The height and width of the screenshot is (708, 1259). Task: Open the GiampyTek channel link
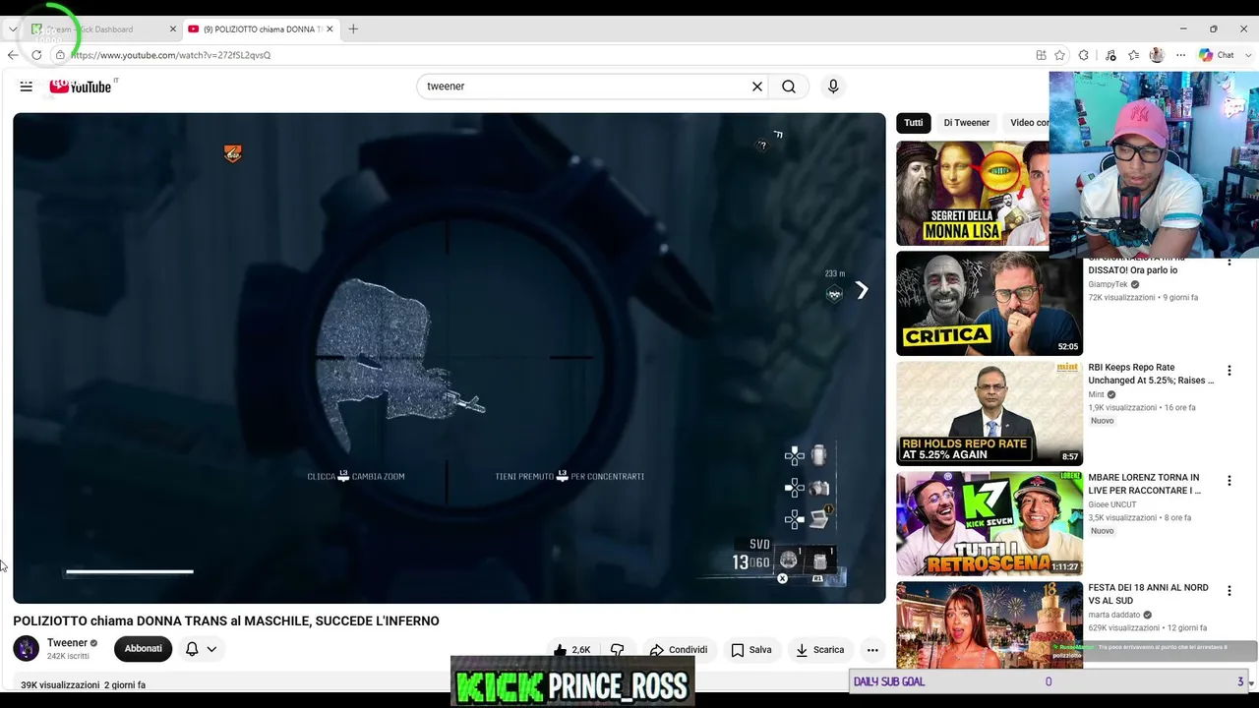click(1108, 284)
